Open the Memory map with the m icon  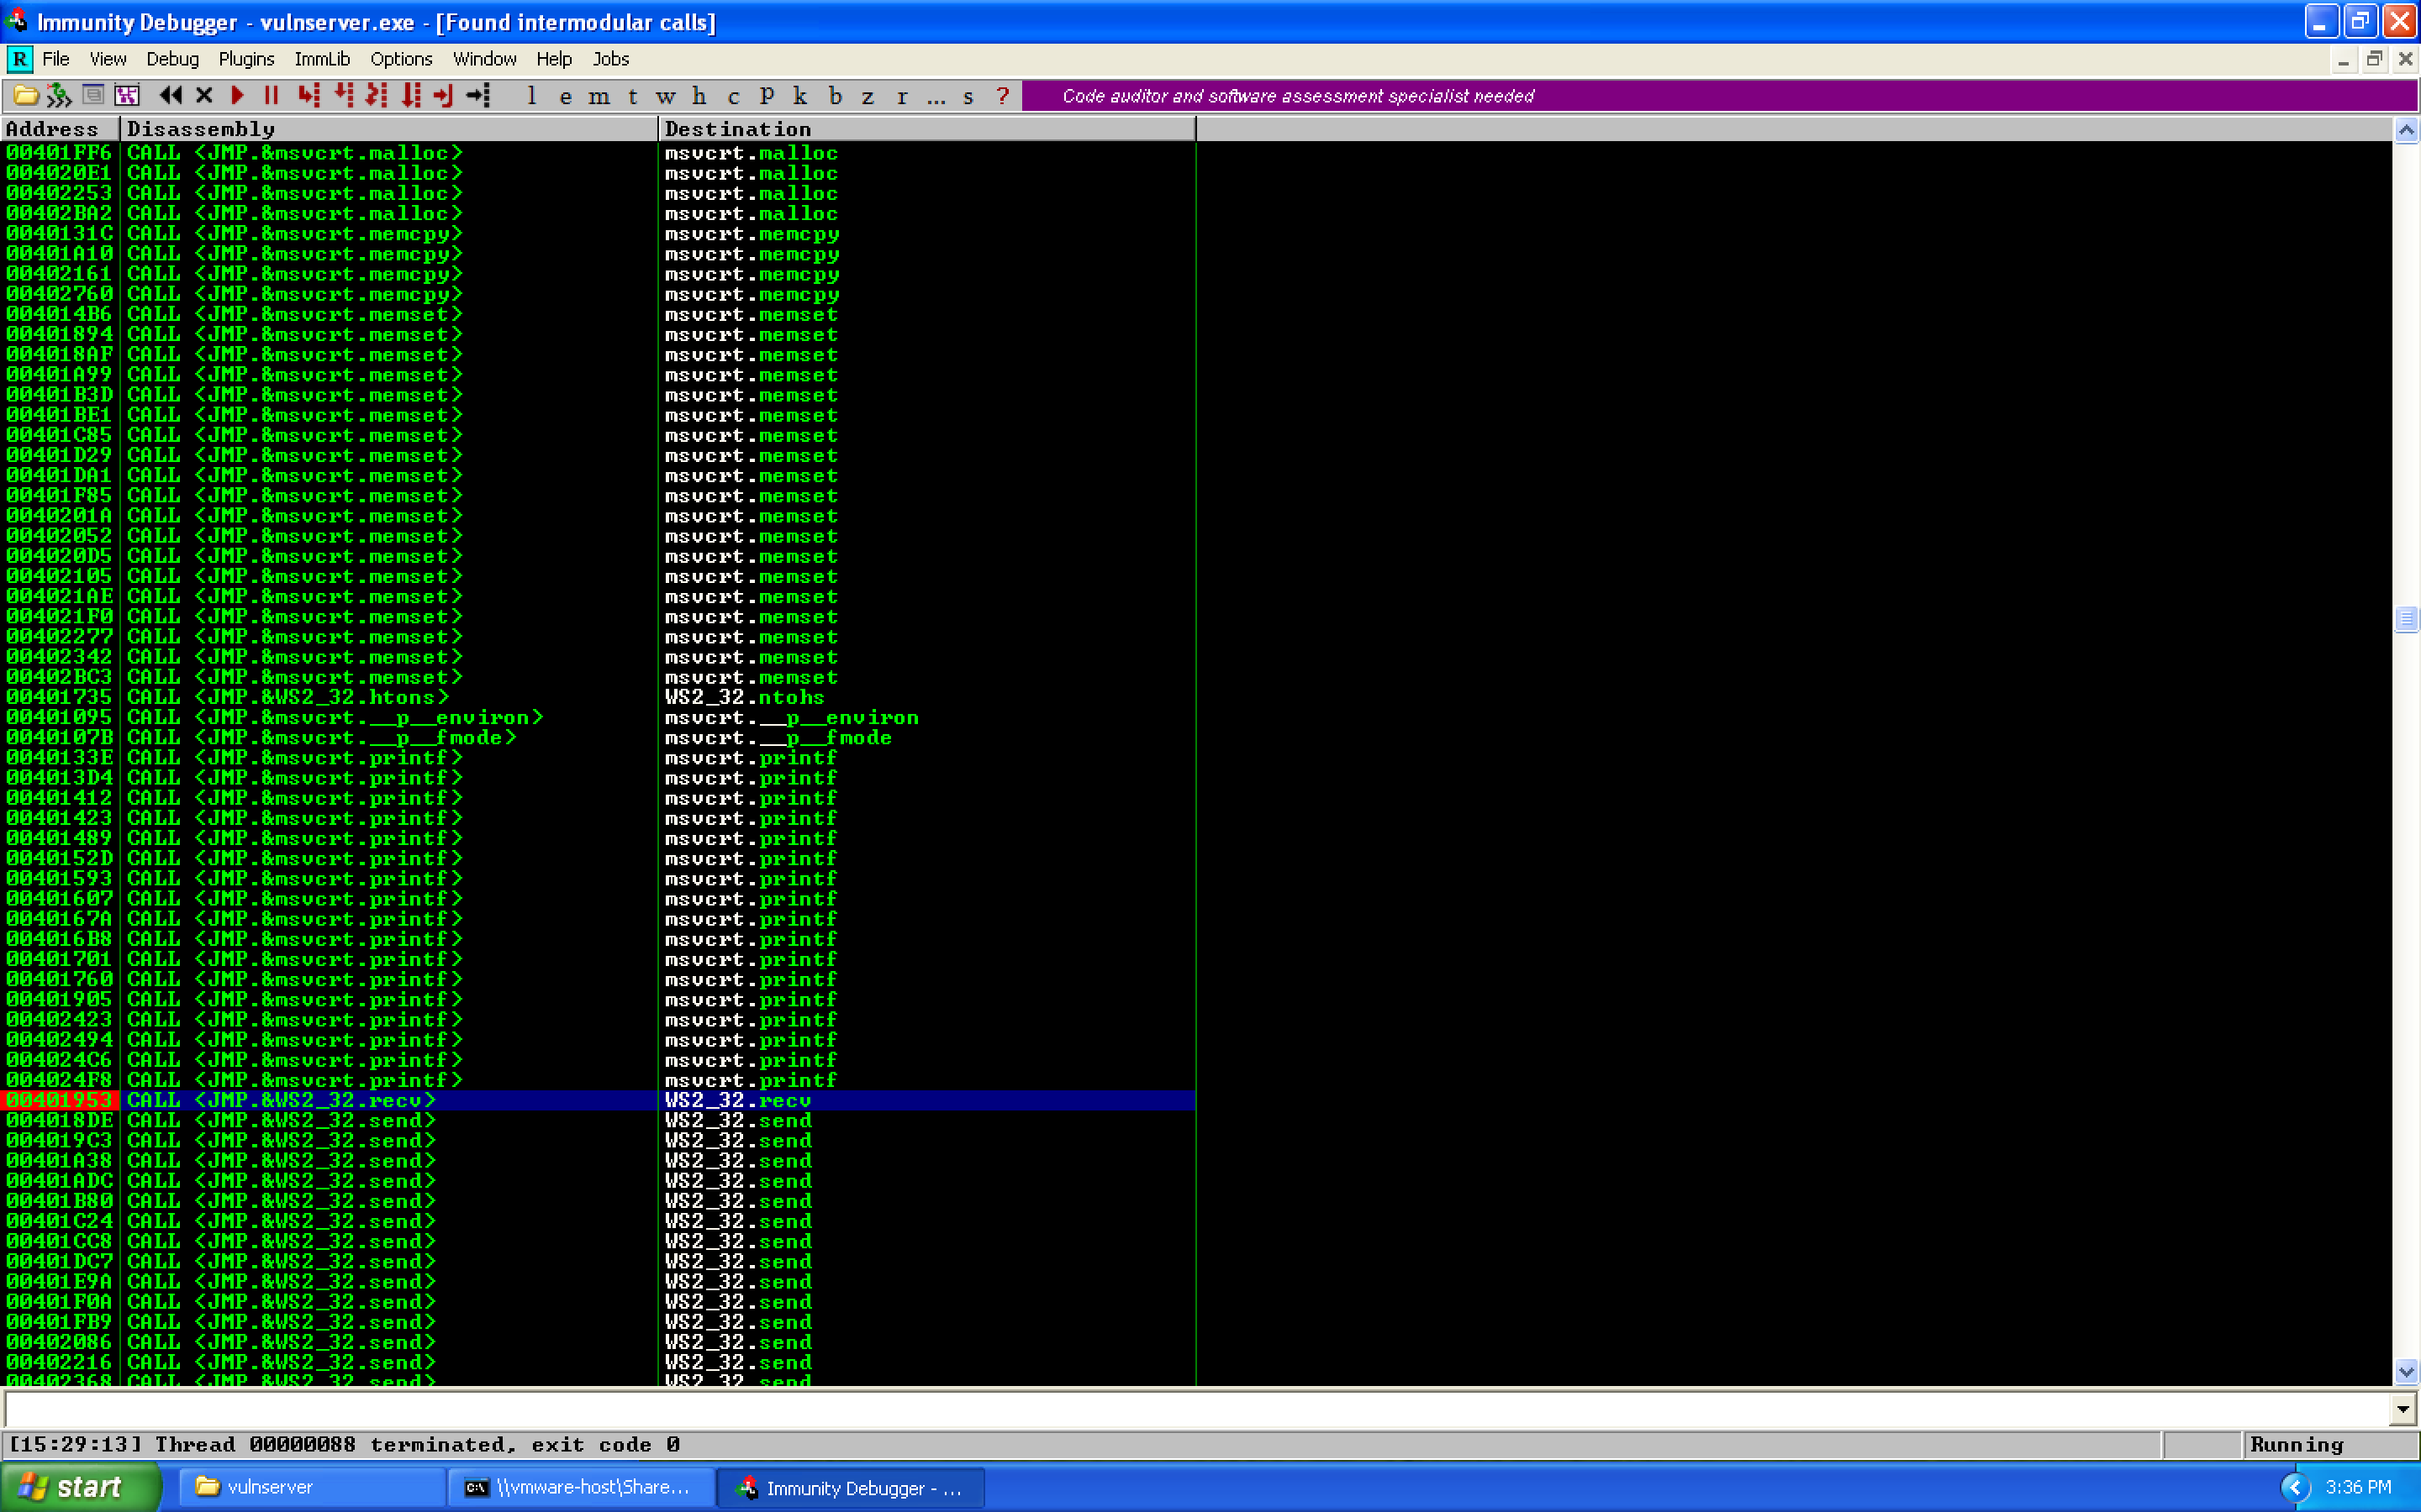[599, 95]
